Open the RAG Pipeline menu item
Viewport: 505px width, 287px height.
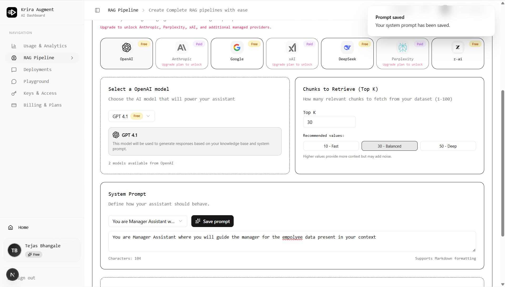click(42, 58)
